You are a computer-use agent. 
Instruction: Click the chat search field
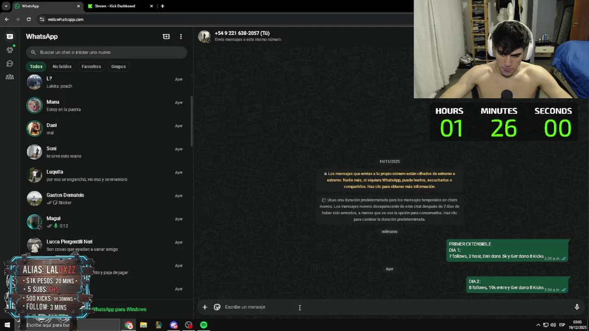(x=106, y=52)
